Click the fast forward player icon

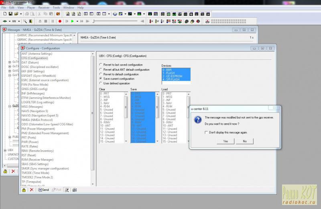point(82,21)
